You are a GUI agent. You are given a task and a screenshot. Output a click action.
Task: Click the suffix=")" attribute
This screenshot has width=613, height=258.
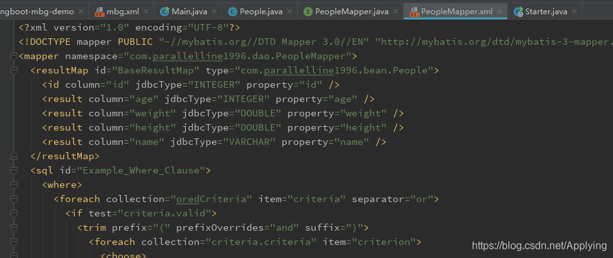tap(334, 227)
